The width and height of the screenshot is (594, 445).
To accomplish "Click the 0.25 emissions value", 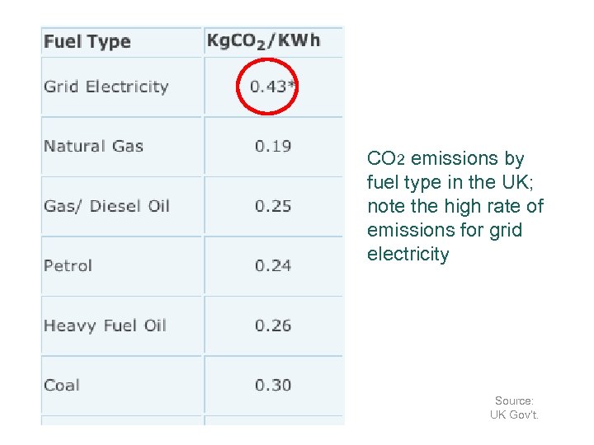I will click(x=272, y=206).
